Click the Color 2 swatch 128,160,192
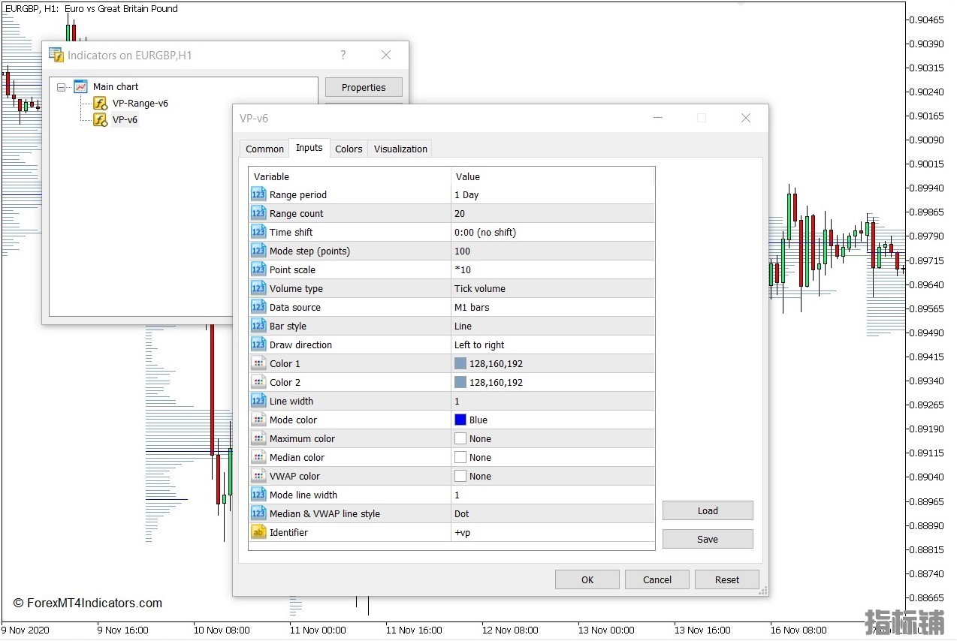957x641 pixels. [x=460, y=382]
